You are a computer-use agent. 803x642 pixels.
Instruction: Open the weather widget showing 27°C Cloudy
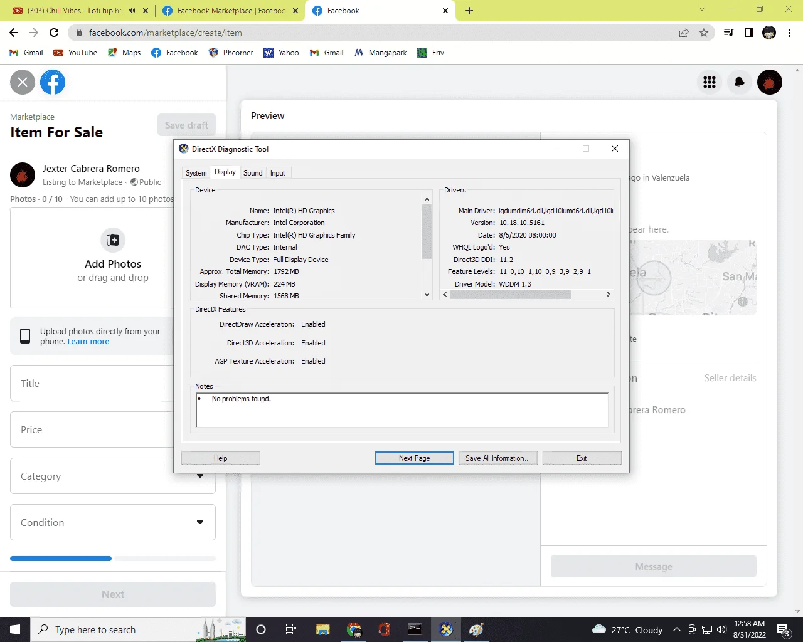pyautogui.click(x=627, y=629)
